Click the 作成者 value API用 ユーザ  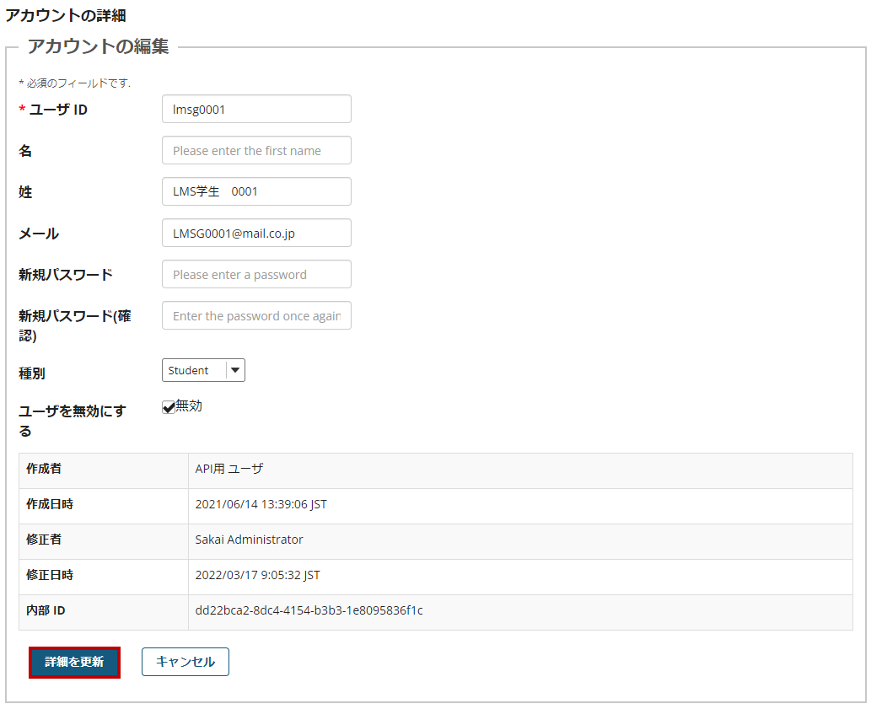229,469
